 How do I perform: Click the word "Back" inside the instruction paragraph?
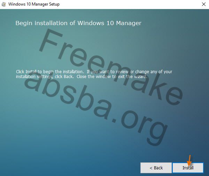pyautogui.click(x=68, y=77)
